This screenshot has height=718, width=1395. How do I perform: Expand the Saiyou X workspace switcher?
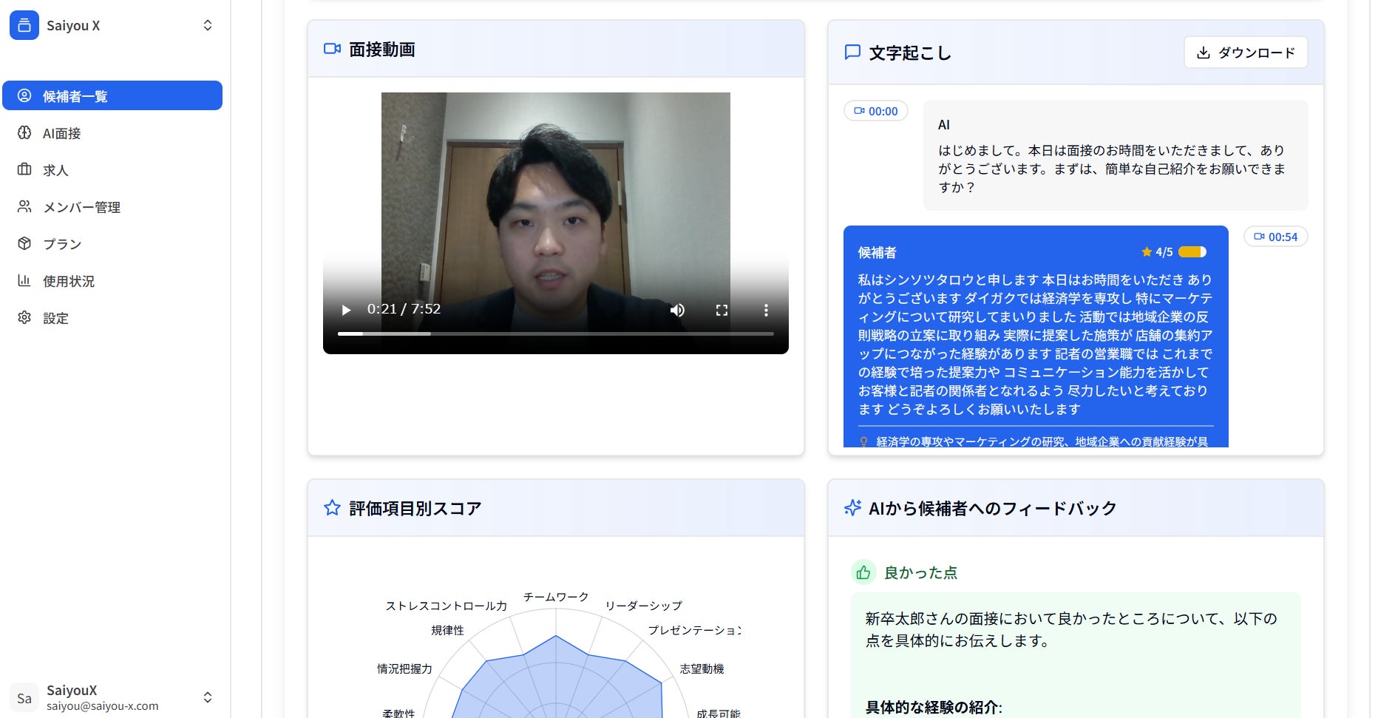(x=208, y=25)
